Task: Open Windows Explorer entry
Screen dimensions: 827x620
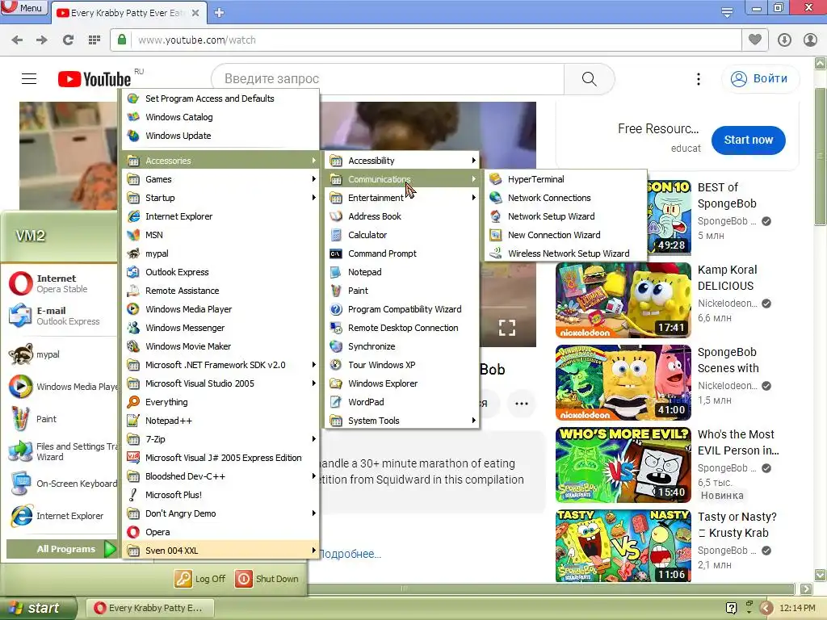Action: [402, 383]
